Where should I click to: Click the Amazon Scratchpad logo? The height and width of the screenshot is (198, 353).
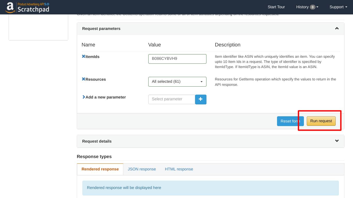point(27,7)
